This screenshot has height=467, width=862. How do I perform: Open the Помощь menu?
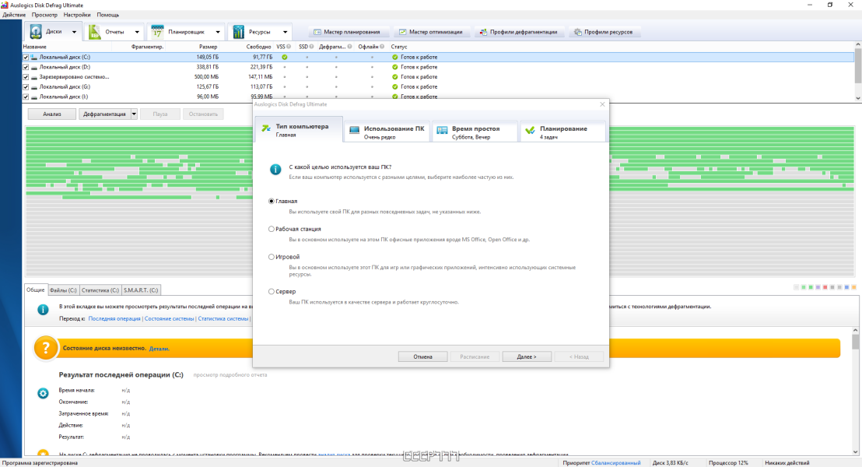tap(107, 15)
